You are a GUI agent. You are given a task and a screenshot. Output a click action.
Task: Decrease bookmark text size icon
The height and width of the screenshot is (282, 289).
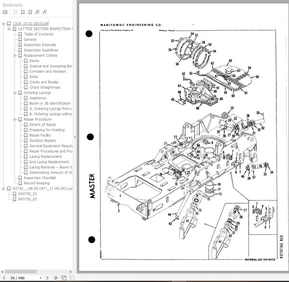click(x=45, y=12)
